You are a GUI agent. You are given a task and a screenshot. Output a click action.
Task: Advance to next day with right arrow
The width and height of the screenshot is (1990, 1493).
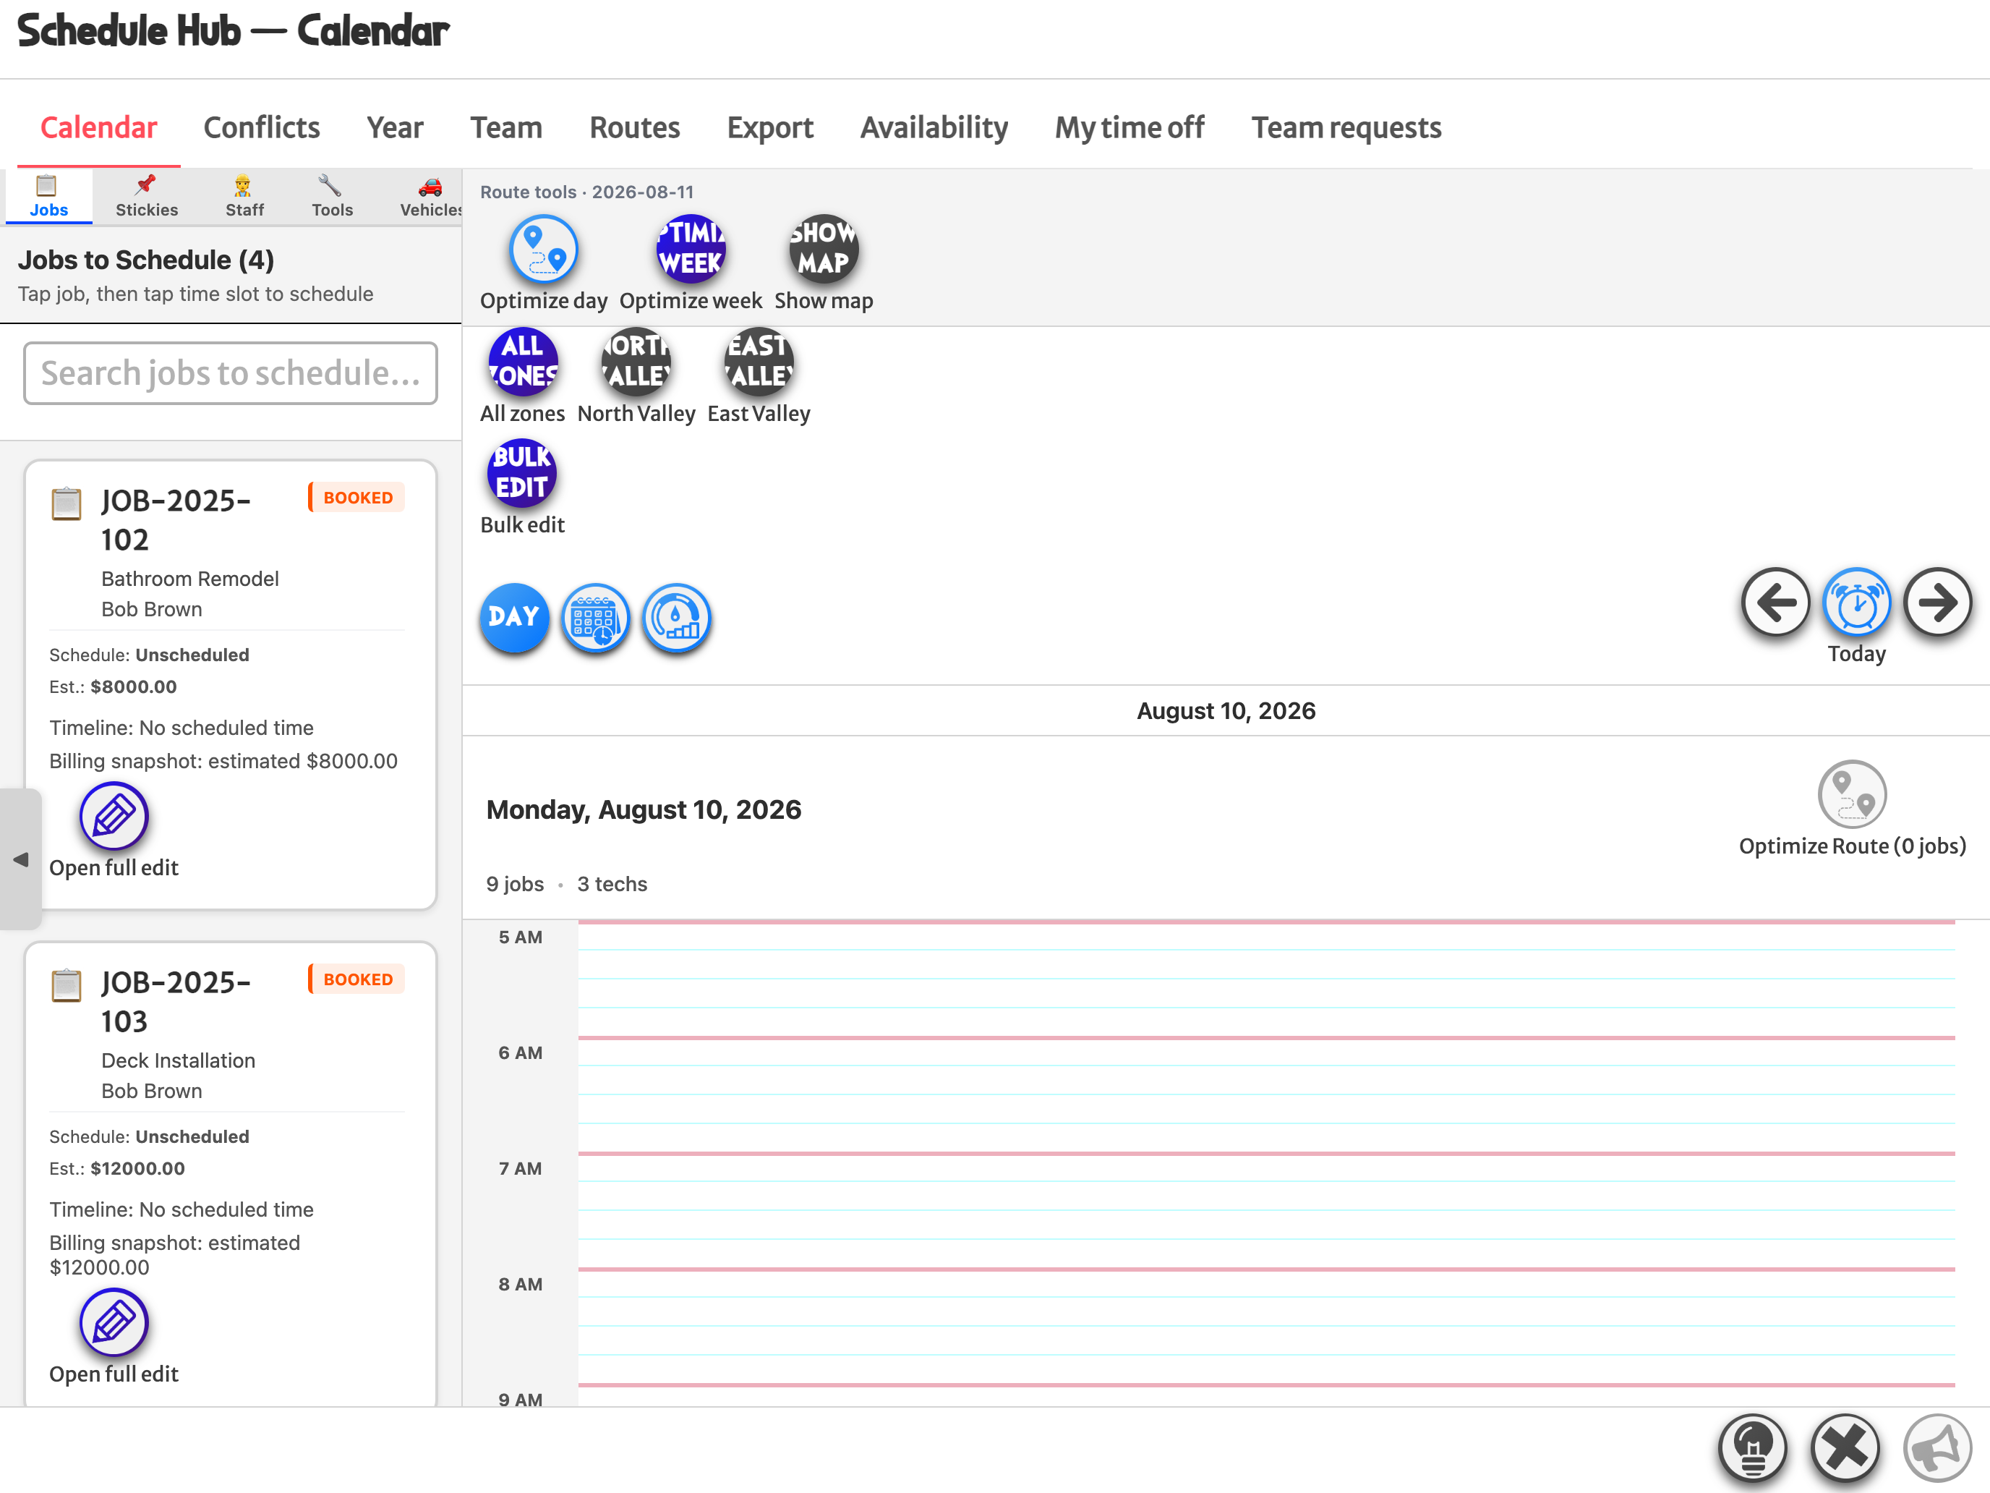pos(1937,602)
